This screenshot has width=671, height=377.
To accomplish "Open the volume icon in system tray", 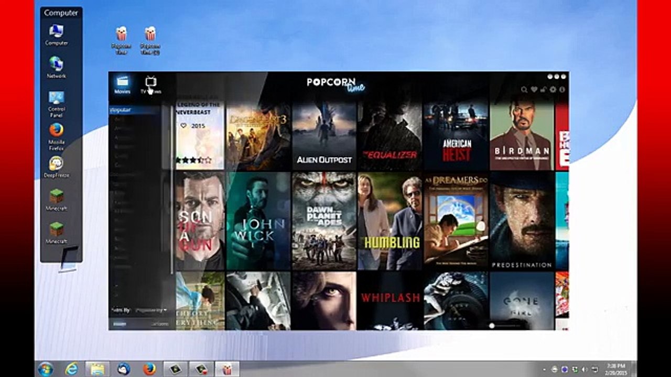I will (584, 369).
